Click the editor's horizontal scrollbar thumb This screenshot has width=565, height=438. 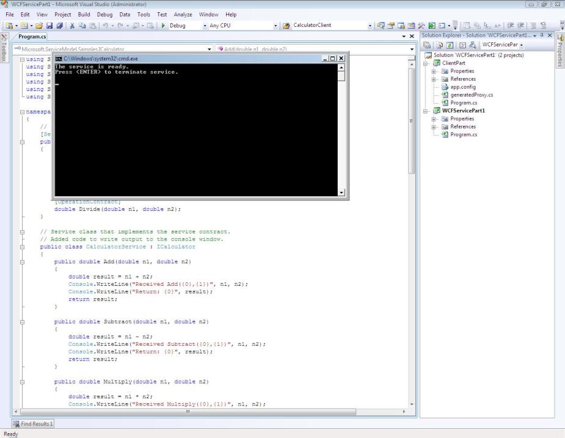click(188, 412)
